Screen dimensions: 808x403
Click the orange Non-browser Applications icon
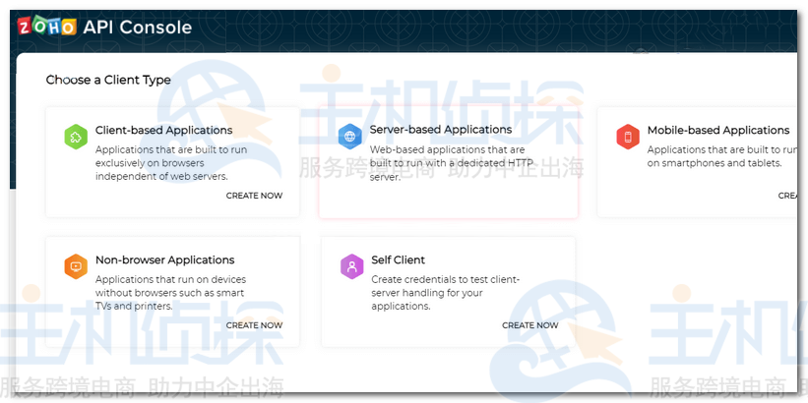76,266
